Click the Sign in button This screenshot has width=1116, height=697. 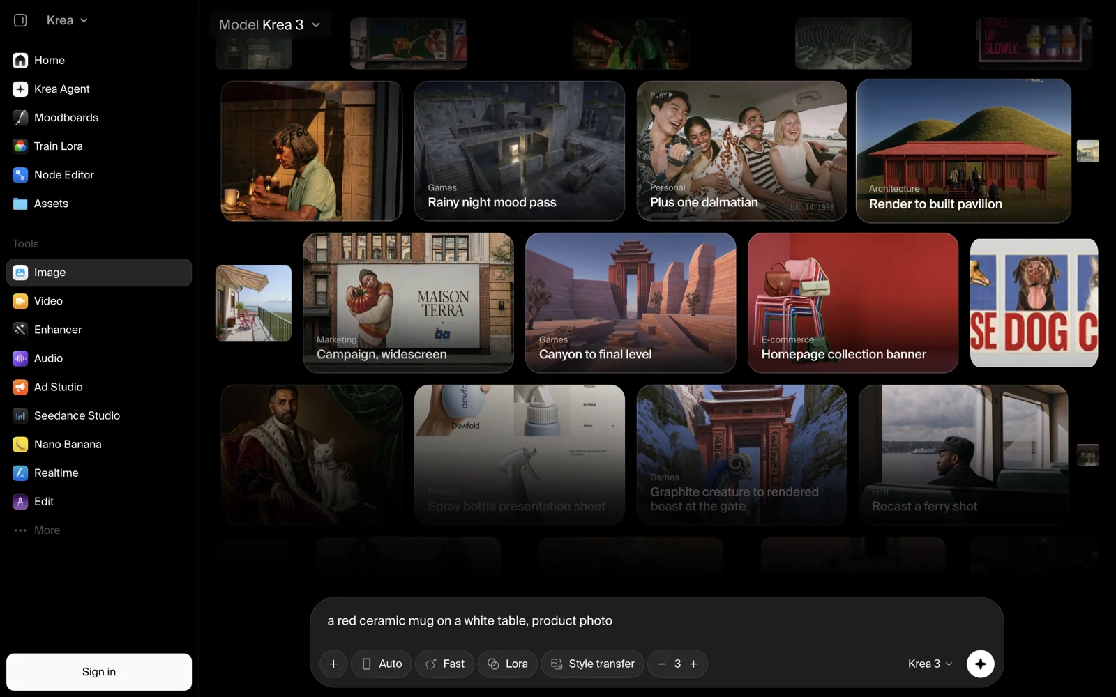click(x=99, y=672)
